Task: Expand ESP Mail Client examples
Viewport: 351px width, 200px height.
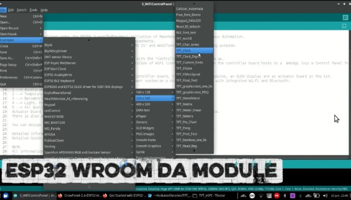Action: click(89, 69)
